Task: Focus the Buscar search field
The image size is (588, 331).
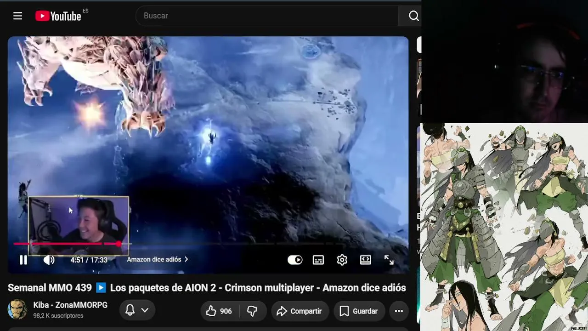Action: coord(267,16)
